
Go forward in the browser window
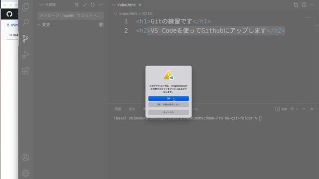pyautogui.click(x=10, y=5)
